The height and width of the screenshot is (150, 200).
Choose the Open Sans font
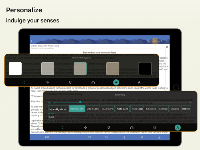(x=93, y=109)
